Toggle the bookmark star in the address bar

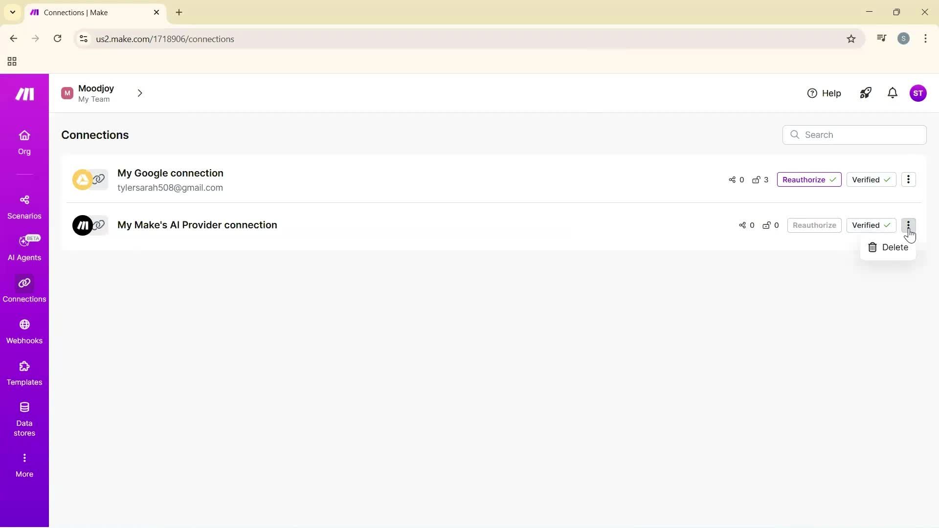click(x=851, y=39)
